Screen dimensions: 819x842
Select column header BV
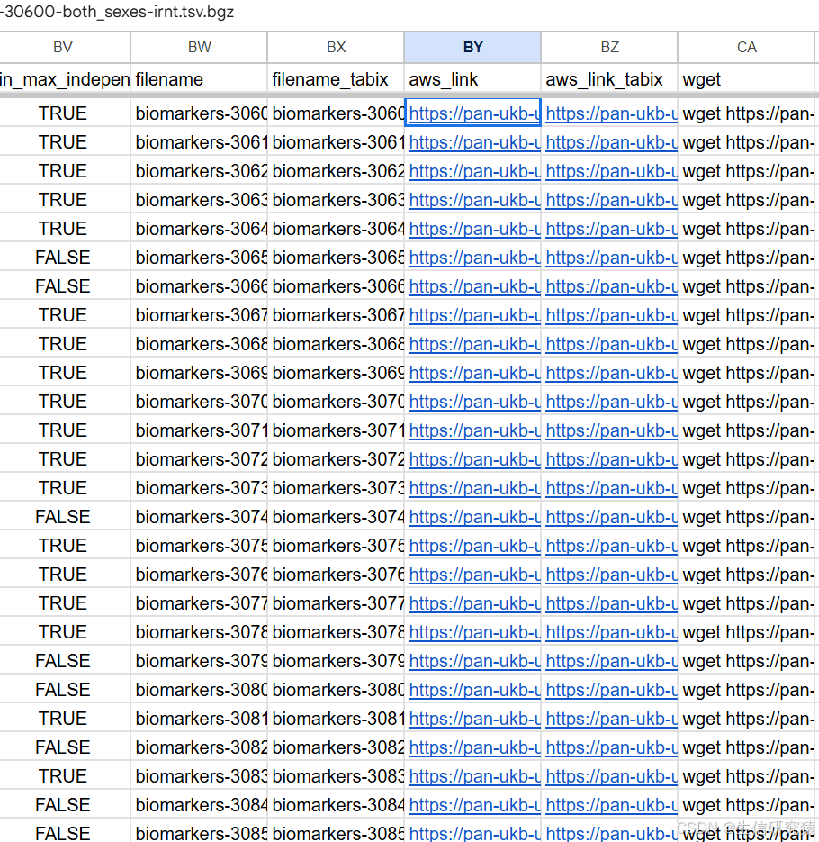63,47
